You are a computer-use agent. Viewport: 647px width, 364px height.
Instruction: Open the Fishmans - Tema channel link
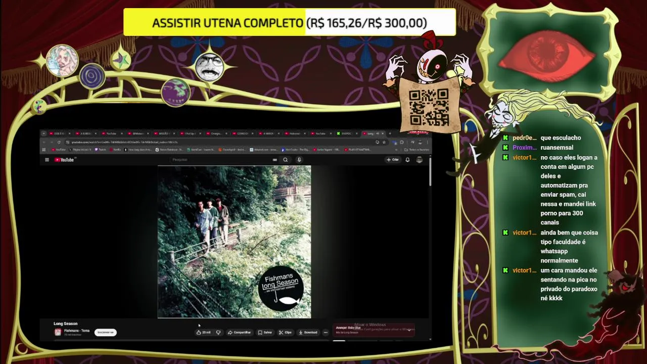point(77,331)
